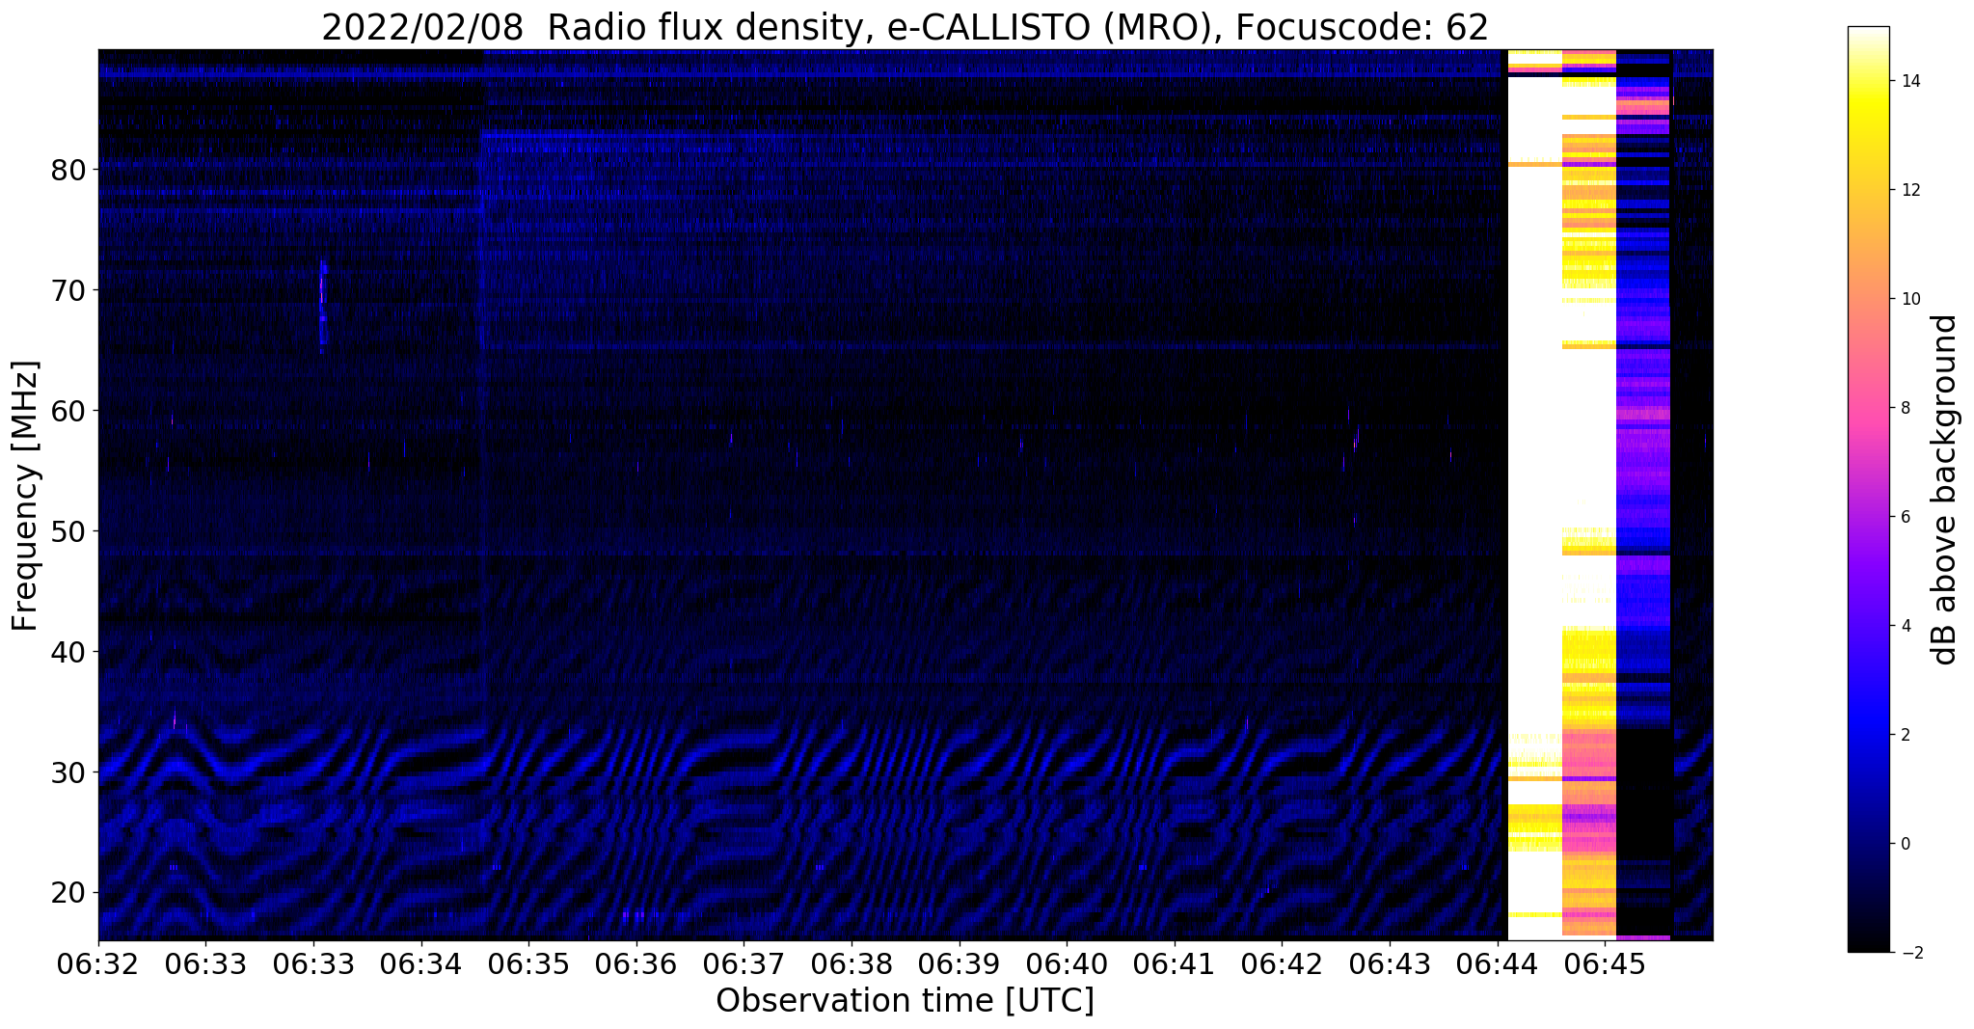Click the plot title mentioning e-CALLISTO (MRO)

pyautogui.click(x=905, y=28)
